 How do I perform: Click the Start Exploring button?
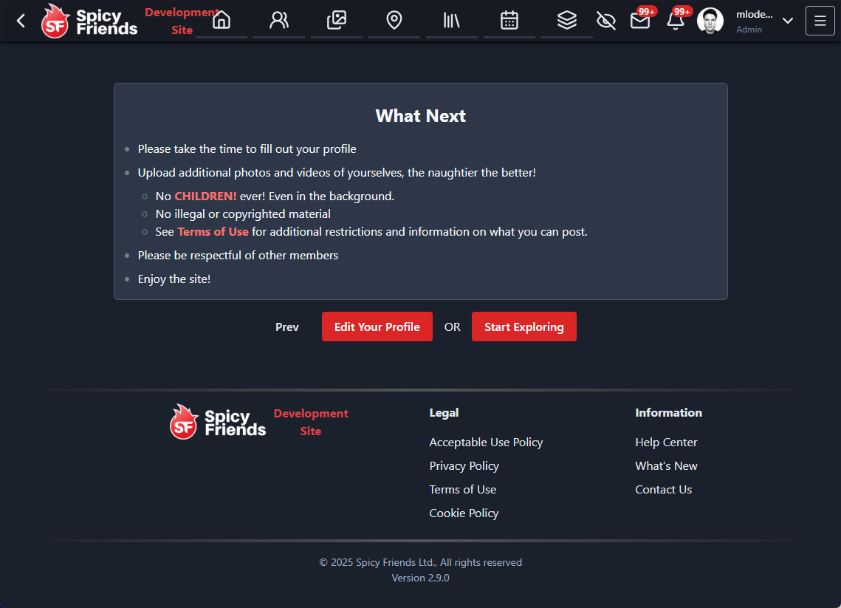tap(524, 327)
